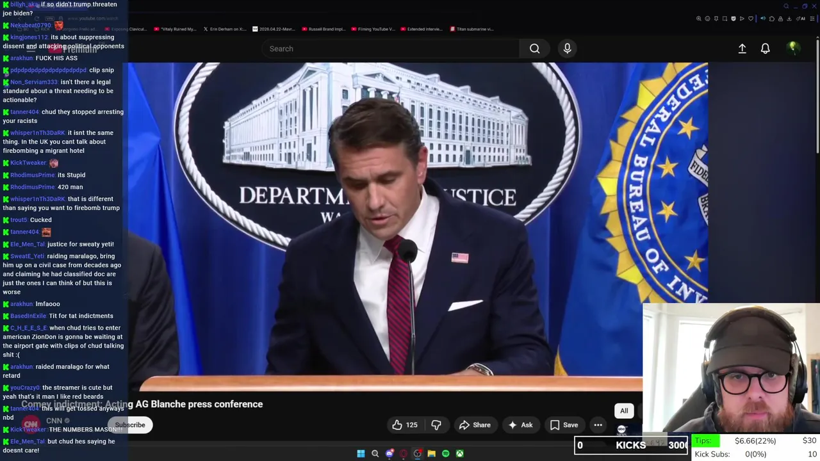Viewport: 820px width, 461px height.
Task: Click the Ask AI button
Action: (520, 425)
